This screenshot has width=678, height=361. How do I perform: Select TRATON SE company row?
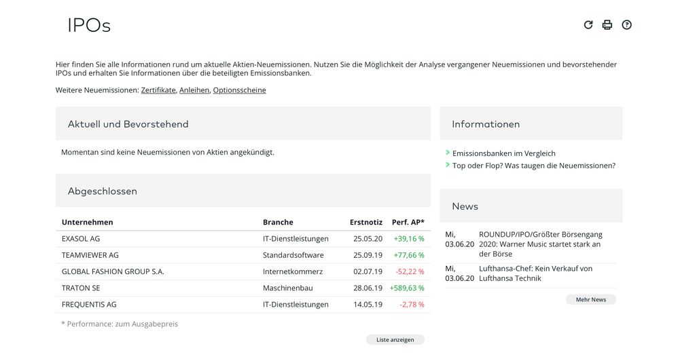pyautogui.click(x=81, y=288)
